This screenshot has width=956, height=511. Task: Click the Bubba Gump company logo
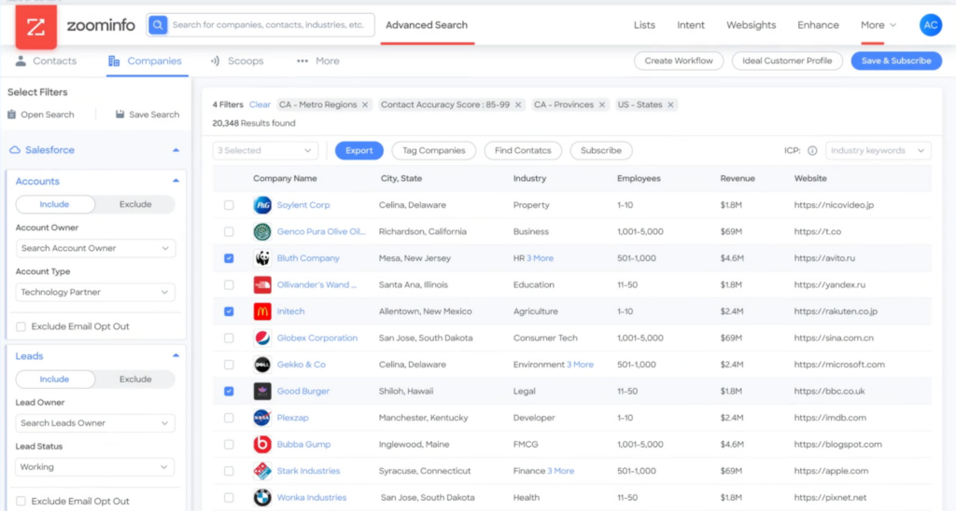[x=262, y=445]
